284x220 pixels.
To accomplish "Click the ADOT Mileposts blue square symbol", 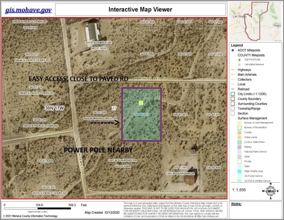I will pos(233,49).
